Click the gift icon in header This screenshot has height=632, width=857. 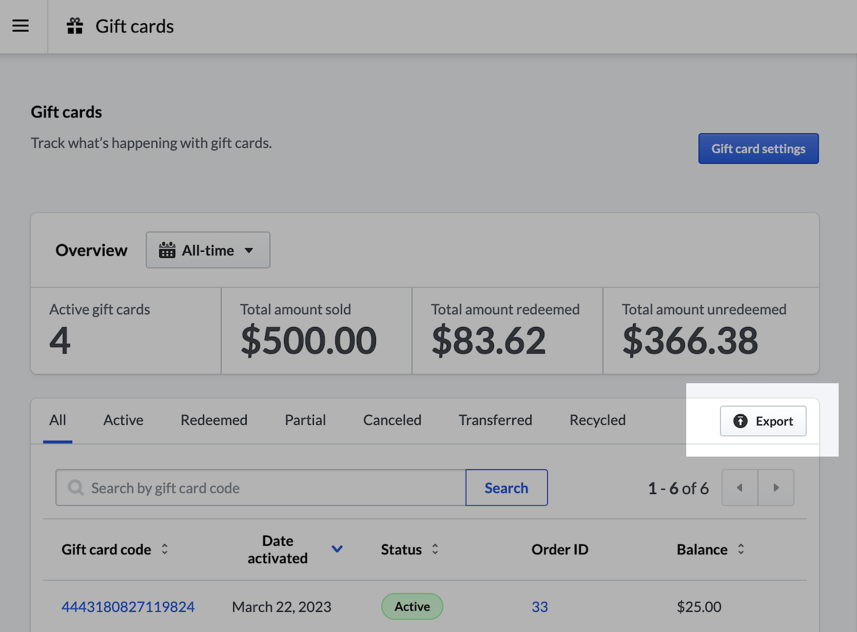[75, 26]
